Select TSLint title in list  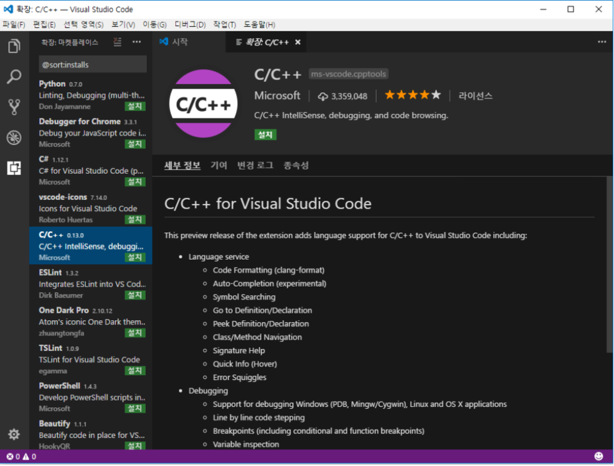pos(50,348)
